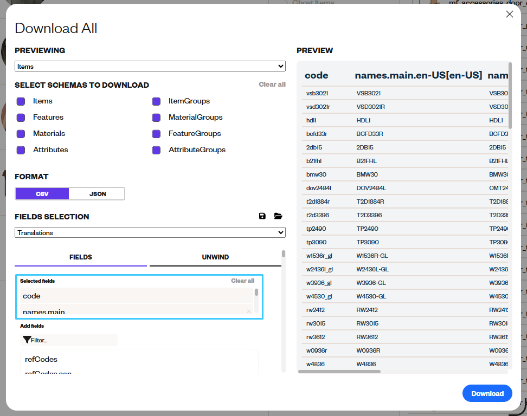The width and height of the screenshot is (527, 416).
Task: Clear all selected schemas
Action: (x=272, y=84)
